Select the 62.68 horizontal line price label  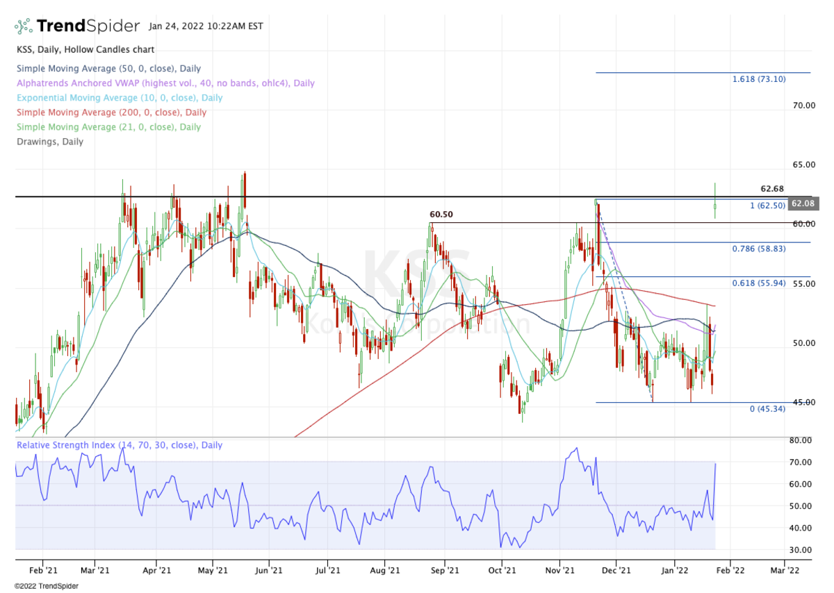click(772, 189)
